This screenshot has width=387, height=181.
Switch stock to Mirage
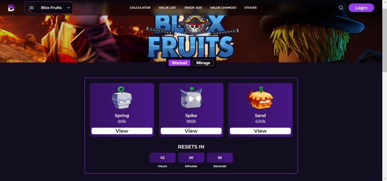203,63
